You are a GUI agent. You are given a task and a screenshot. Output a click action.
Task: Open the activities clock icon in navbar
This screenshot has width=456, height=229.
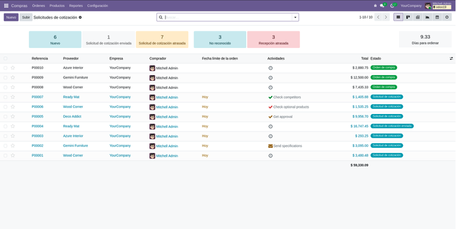pos(392,6)
